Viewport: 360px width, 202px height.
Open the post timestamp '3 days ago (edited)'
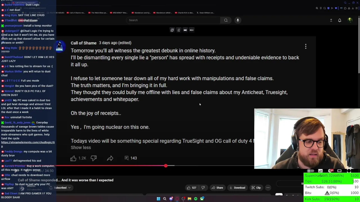point(115,43)
